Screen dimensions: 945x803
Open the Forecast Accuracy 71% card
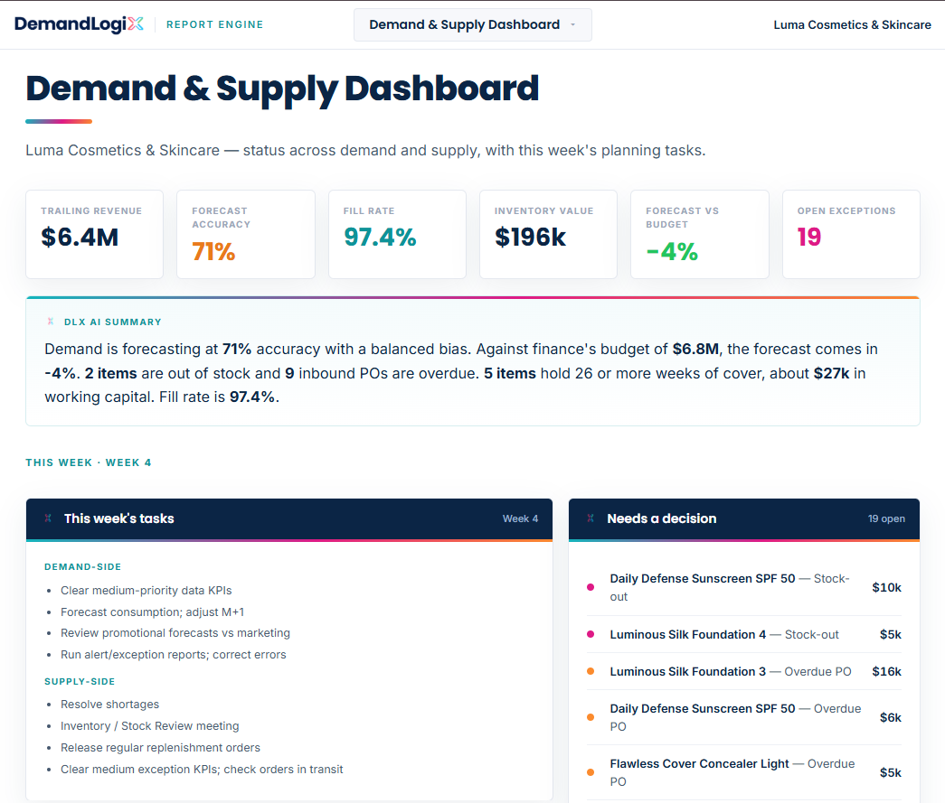tap(246, 234)
